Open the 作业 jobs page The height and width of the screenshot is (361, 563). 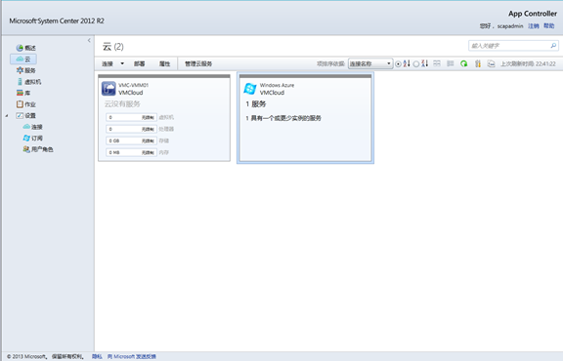tap(25, 104)
